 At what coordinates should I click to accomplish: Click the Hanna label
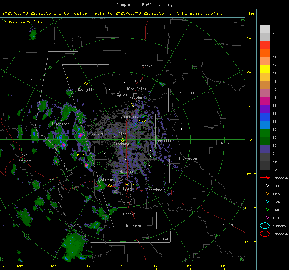[x=224, y=143]
